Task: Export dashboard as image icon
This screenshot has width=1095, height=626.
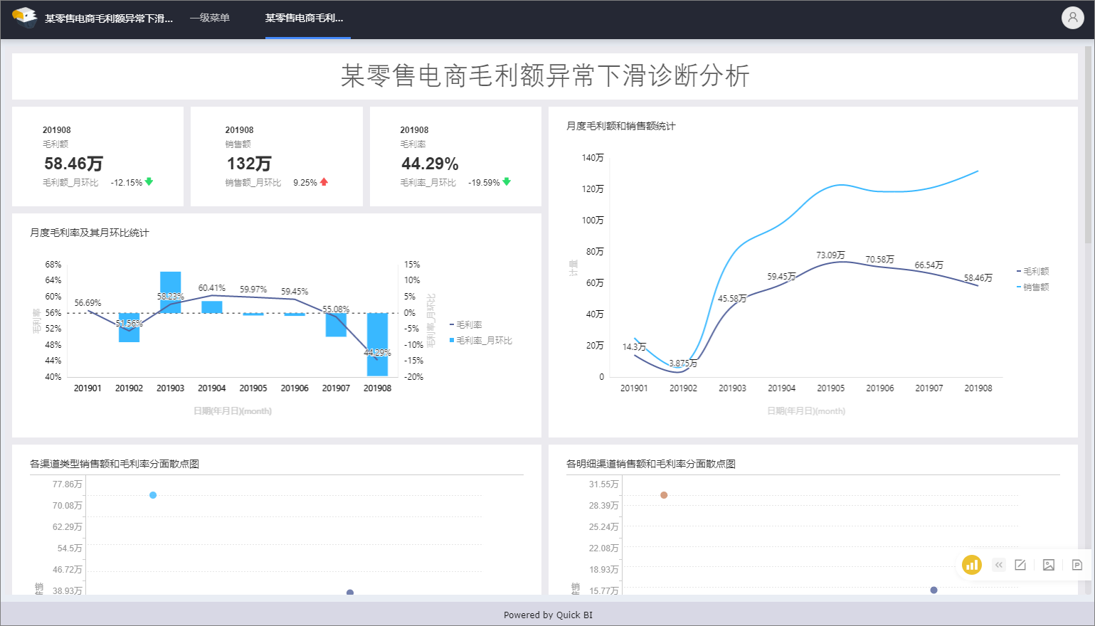Action: tap(1049, 565)
